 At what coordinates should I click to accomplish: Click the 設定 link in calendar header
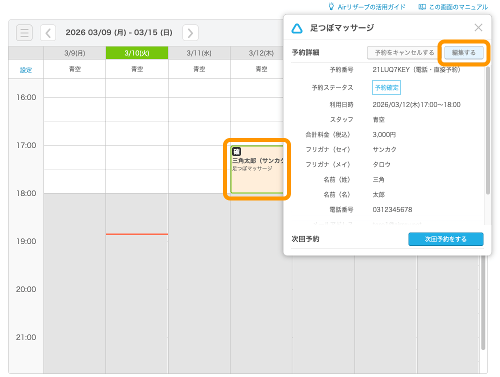tap(26, 70)
